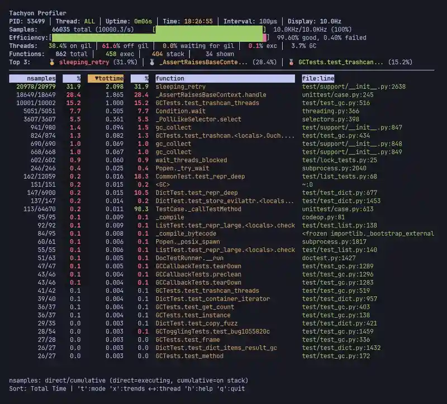Screen dimensions: 447x404
Task: Toggle sorting on the nsamples column header
Action: point(34,78)
